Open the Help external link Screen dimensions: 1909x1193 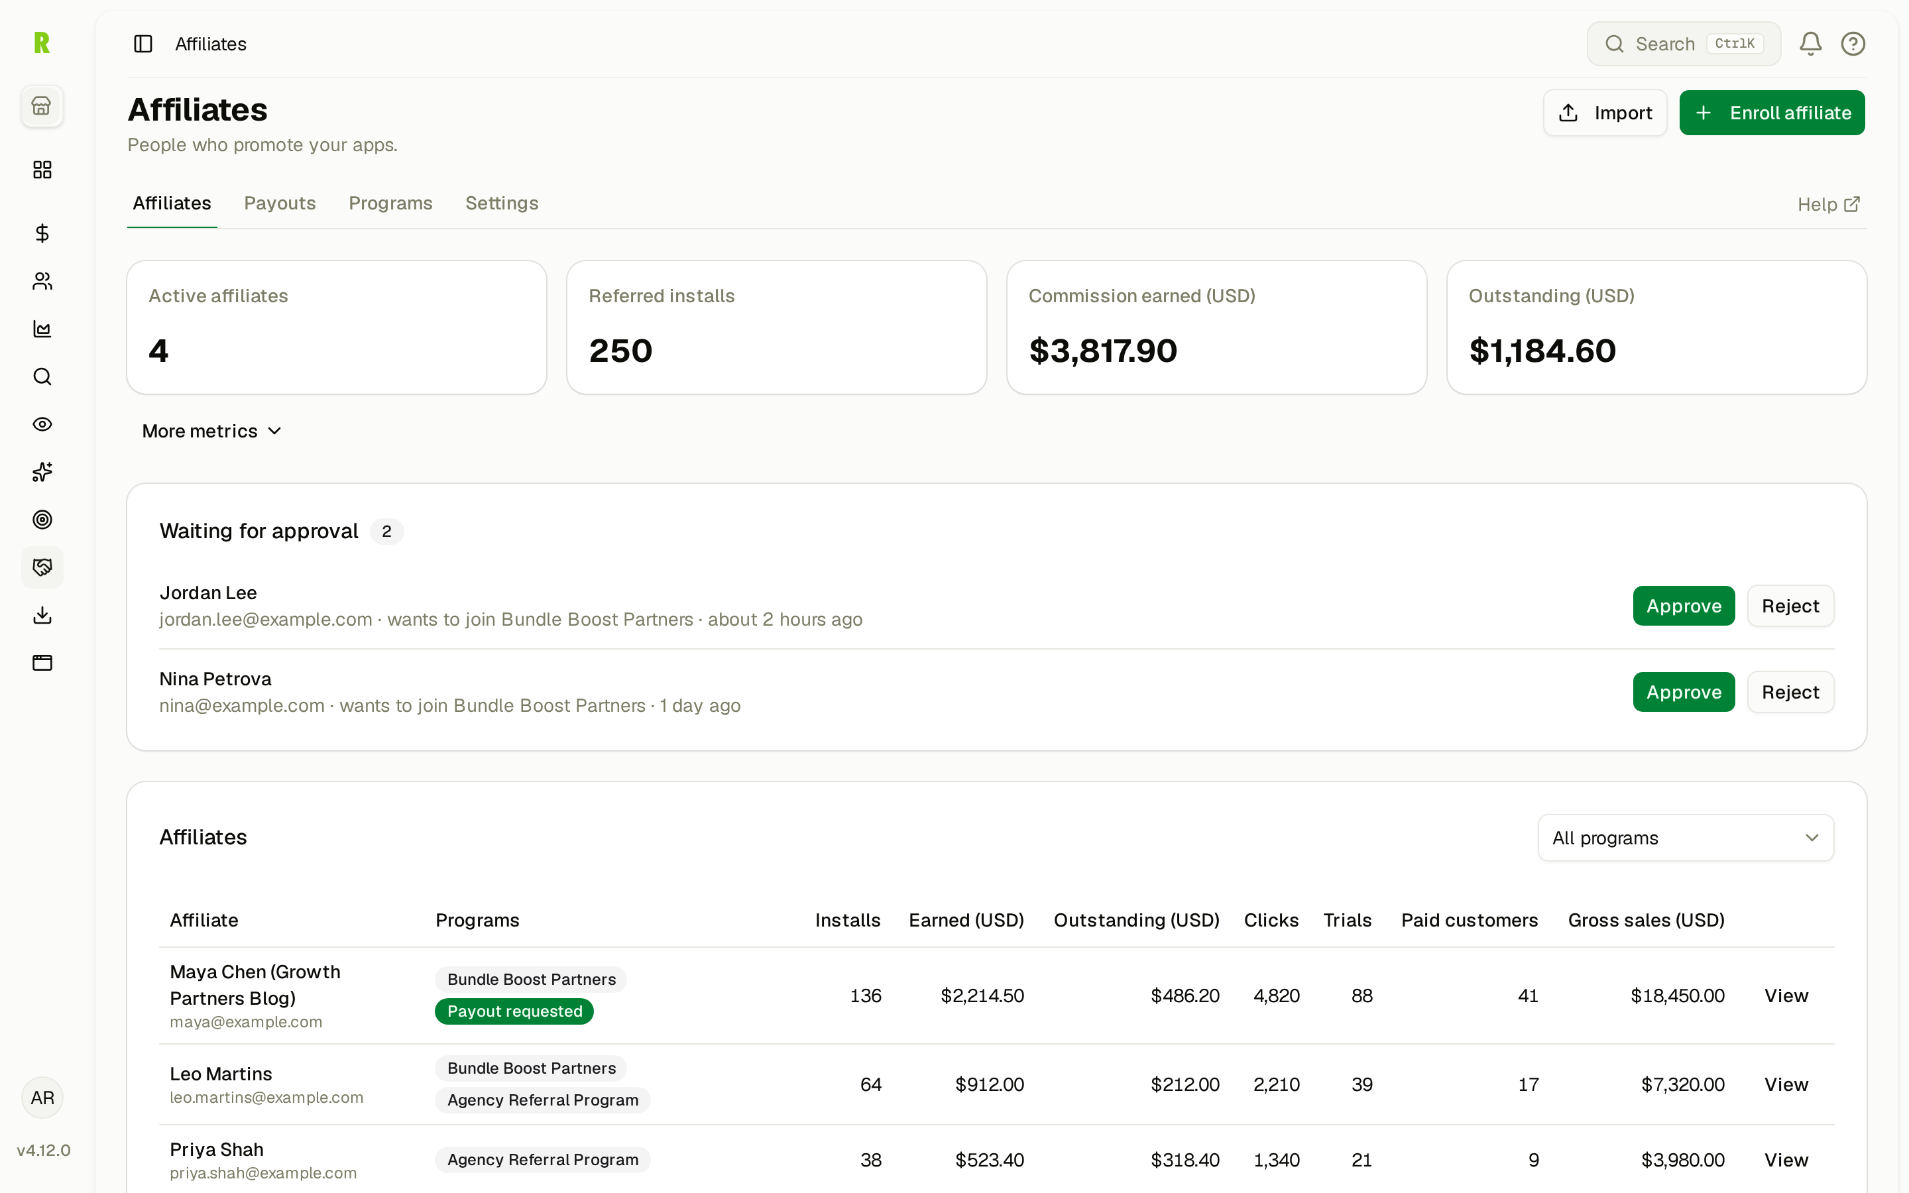tap(1829, 204)
